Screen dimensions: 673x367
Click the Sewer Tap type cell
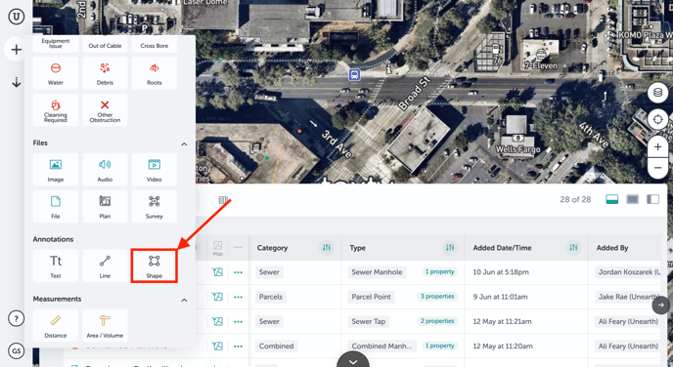(x=368, y=321)
